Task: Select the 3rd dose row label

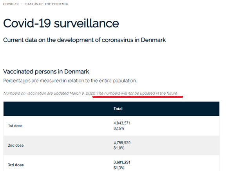Action: [16, 165]
